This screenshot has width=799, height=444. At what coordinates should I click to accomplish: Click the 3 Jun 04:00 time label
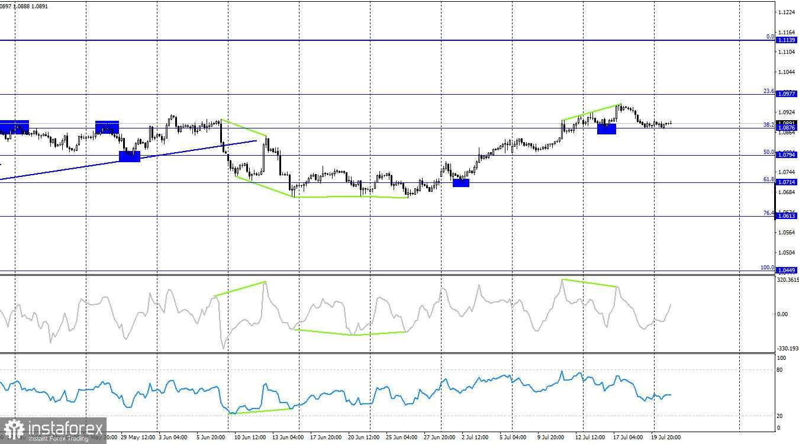172,438
